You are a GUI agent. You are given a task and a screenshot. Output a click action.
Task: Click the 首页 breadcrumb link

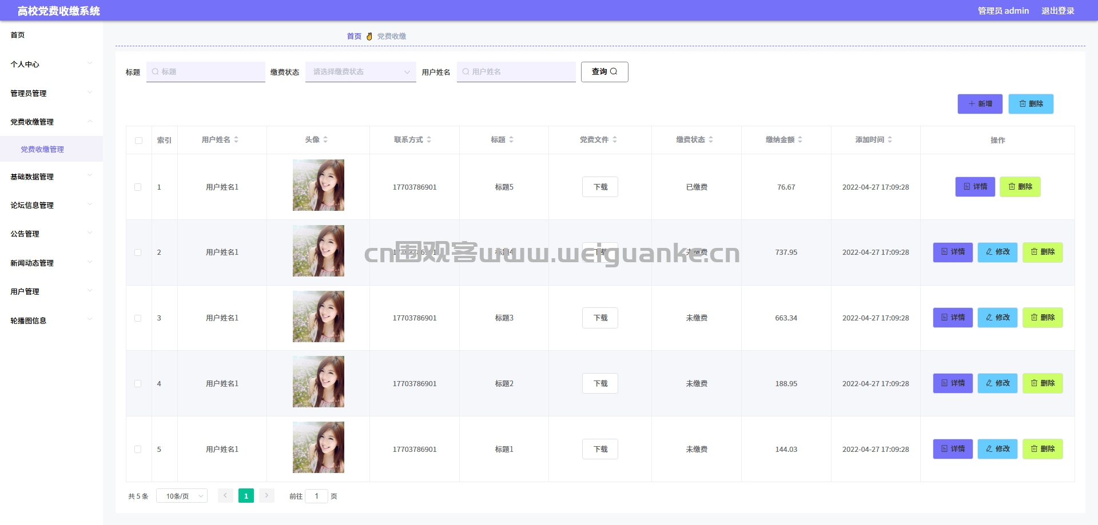(x=354, y=36)
